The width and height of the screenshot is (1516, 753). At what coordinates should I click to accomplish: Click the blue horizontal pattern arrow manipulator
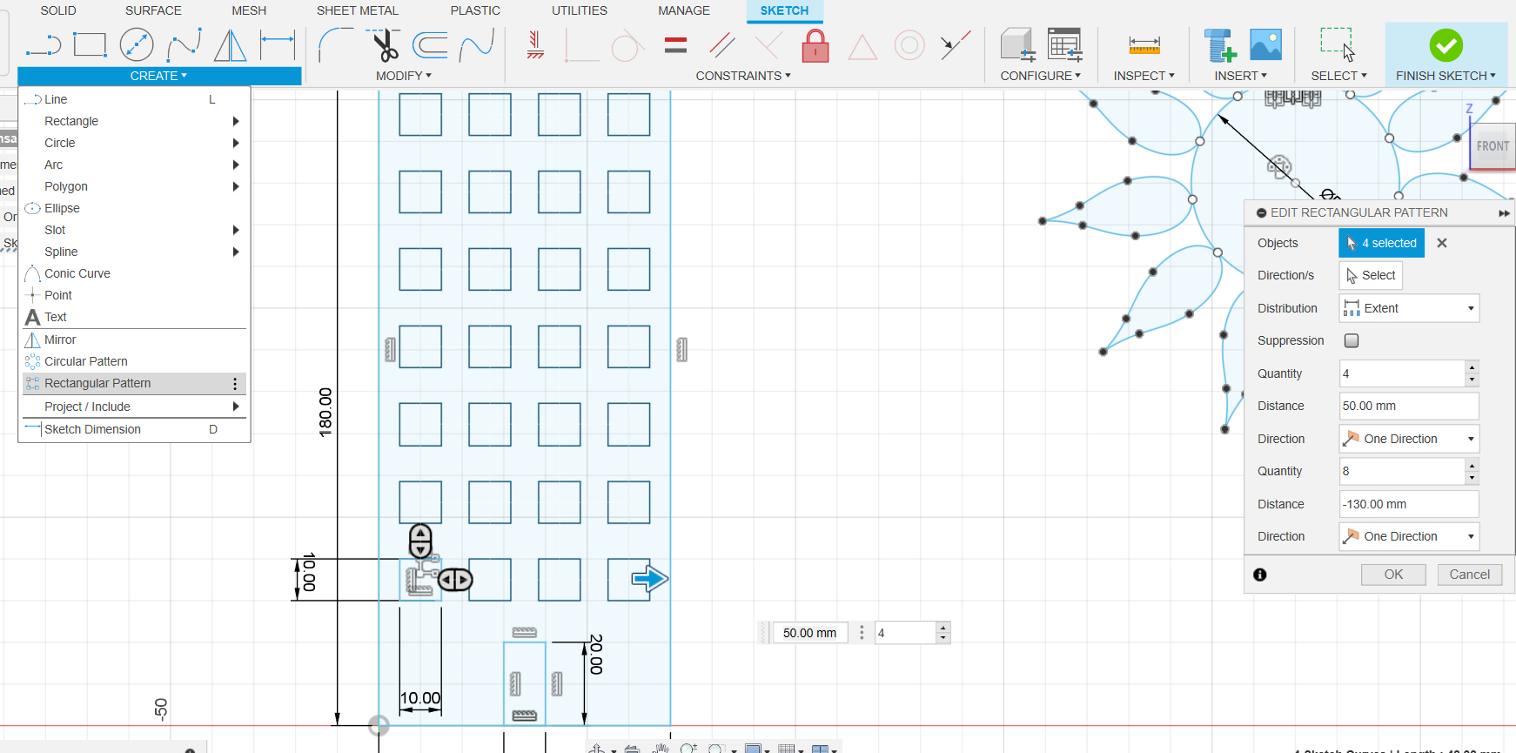tap(649, 579)
